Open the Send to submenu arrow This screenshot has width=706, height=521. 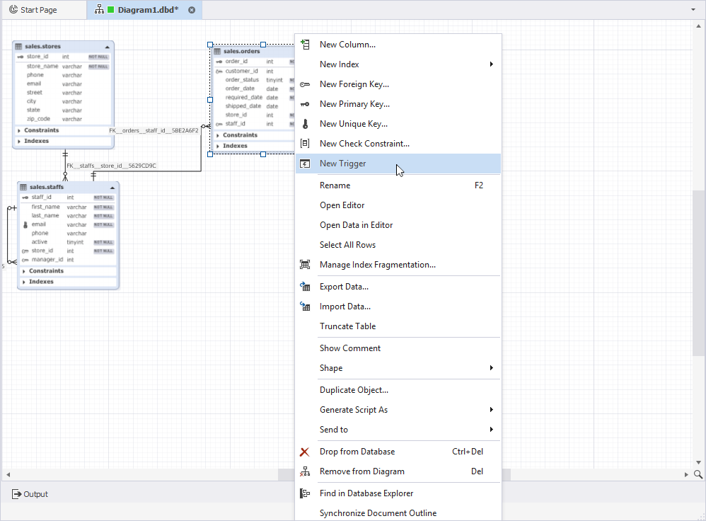point(491,429)
